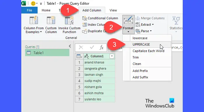Click the 'ashish mohta' cell
The height and width of the screenshot is (112, 204).
99,93
